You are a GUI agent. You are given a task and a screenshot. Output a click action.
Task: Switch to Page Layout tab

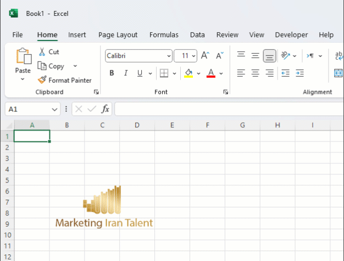118,35
